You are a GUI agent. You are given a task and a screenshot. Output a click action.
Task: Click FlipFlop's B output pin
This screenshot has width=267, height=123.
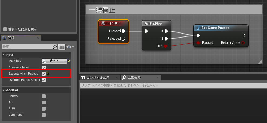pyautogui.click(x=166, y=39)
